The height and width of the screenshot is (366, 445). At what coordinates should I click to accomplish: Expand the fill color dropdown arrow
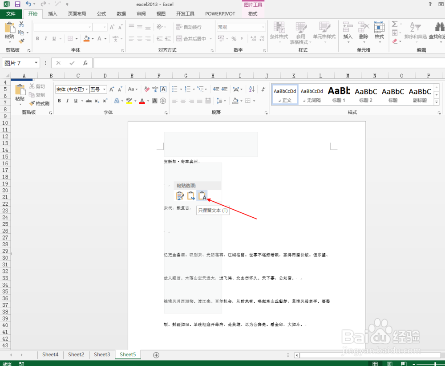(x=93, y=39)
